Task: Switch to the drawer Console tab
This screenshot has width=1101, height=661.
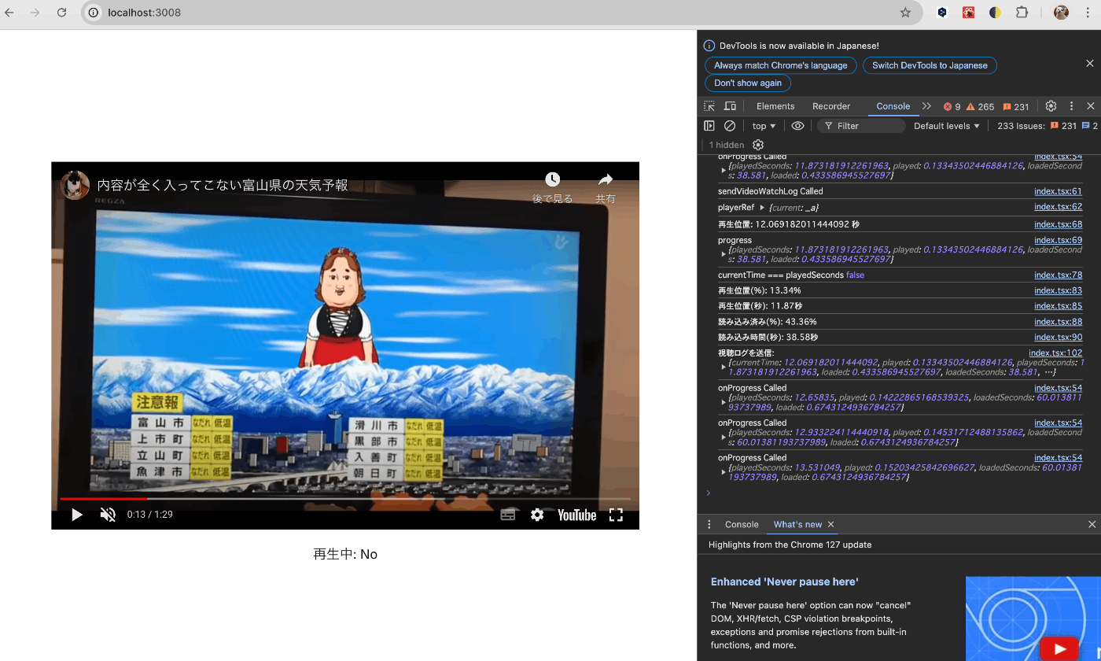Action: (x=742, y=524)
